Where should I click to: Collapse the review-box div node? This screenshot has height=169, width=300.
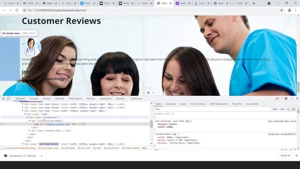tap(27, 117)
